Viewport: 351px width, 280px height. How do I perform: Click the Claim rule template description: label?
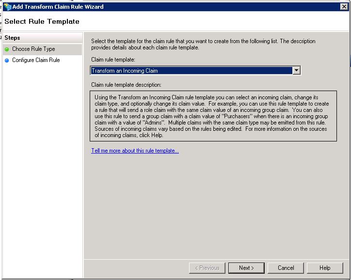click(x=126, y=85)
